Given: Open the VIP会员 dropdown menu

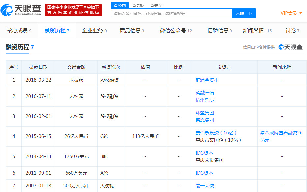Looking at the screenshot, I should [291, 13].
